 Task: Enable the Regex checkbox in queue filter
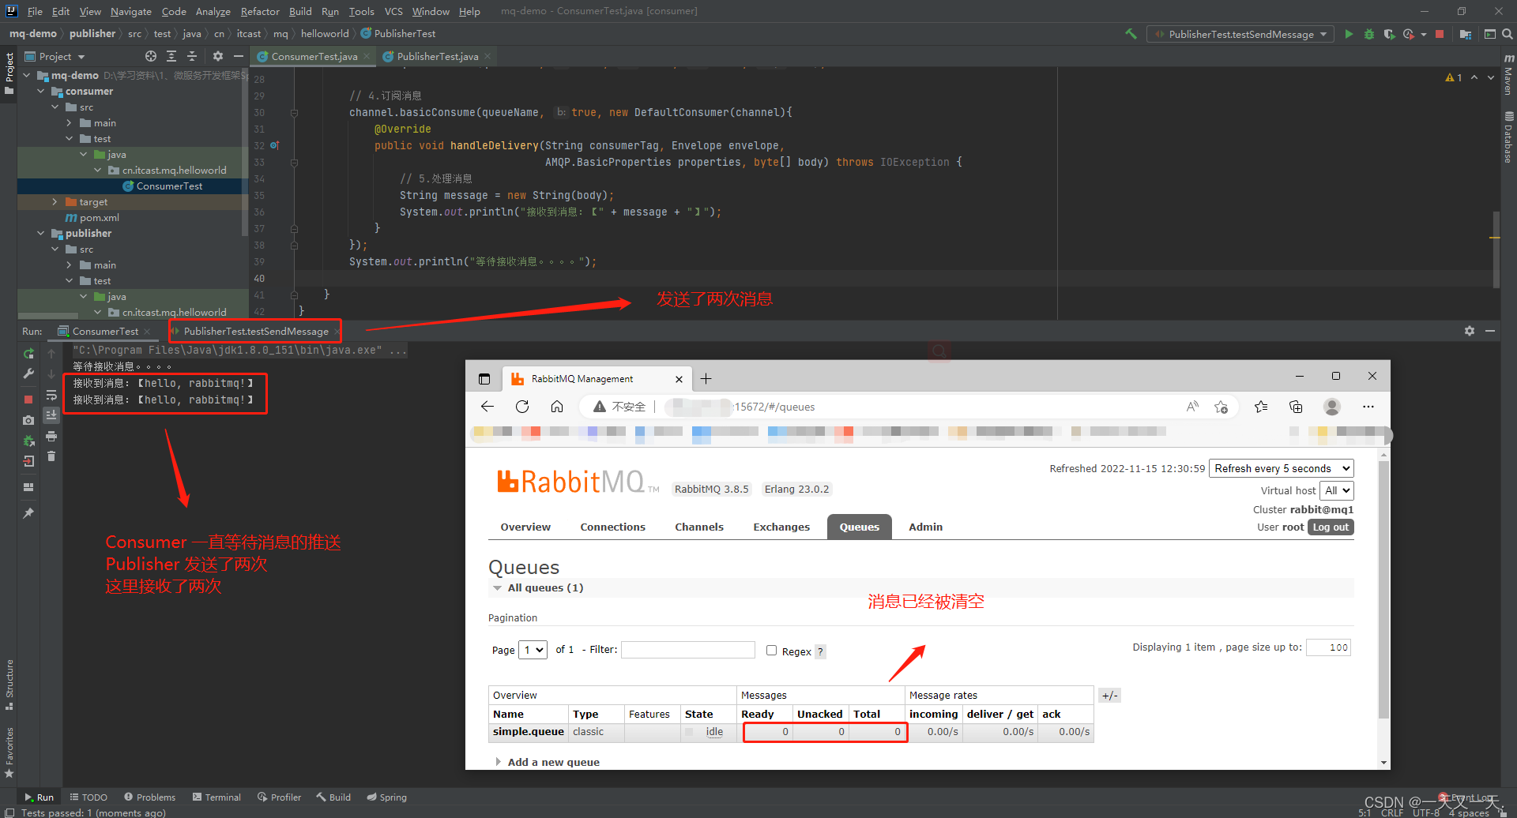click(771, 651)
